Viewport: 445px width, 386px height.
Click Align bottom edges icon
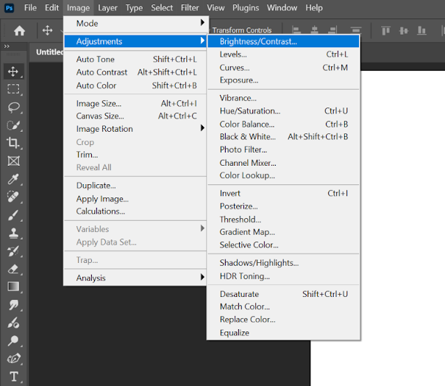pos(421,30)
